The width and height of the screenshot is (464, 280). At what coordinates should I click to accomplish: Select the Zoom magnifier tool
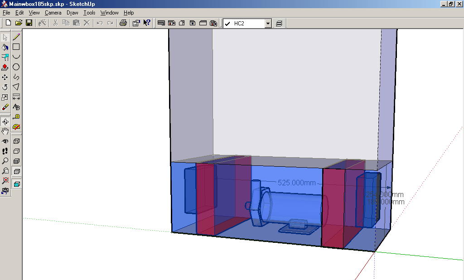point(5,161)
